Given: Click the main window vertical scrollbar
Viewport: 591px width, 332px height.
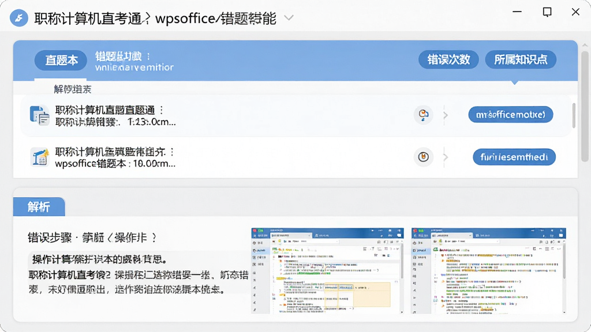Looking at the screenshot, I should coord(585,107).
